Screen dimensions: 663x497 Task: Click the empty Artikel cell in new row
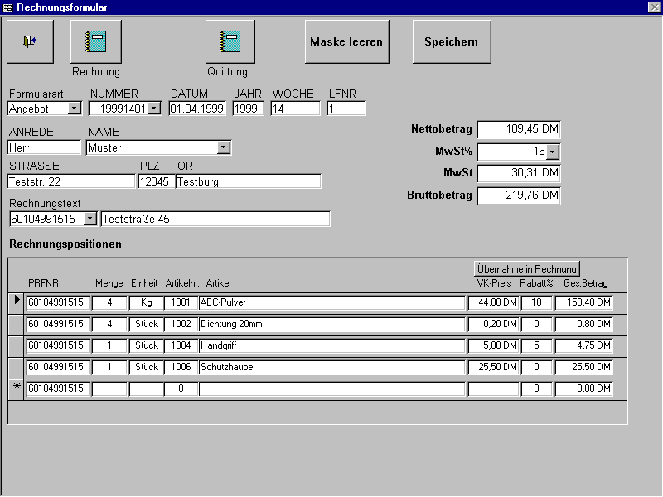(332, 388)
